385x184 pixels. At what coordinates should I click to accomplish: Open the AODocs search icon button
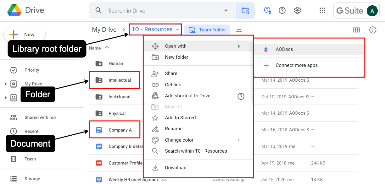click(245, 11)
